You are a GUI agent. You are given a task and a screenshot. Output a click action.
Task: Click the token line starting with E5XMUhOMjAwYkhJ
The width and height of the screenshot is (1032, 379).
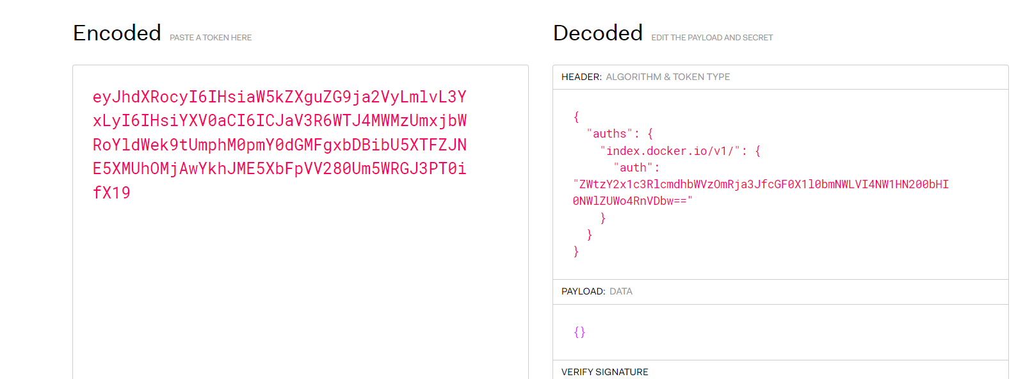279,168
